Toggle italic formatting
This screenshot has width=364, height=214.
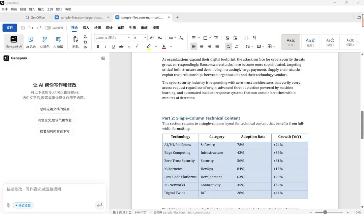[105, 47]
